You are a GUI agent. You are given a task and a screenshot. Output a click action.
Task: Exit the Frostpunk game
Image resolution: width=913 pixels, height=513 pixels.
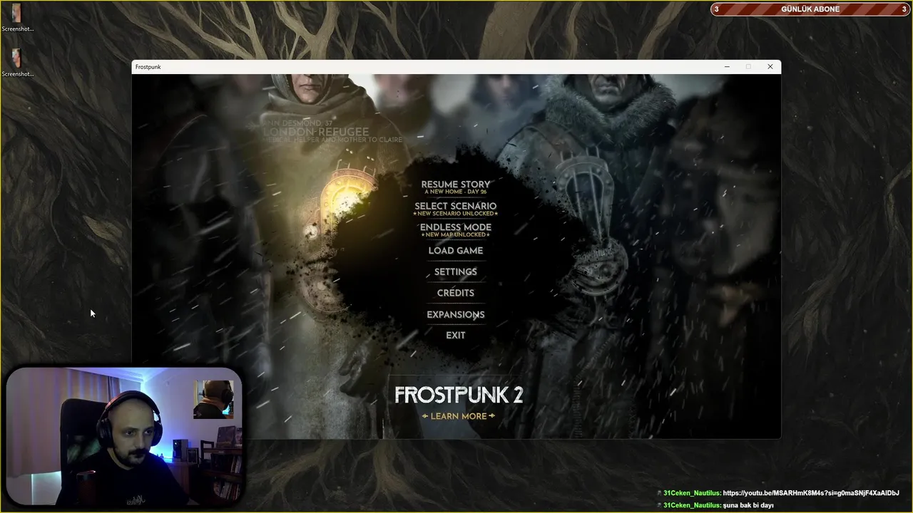455,336
